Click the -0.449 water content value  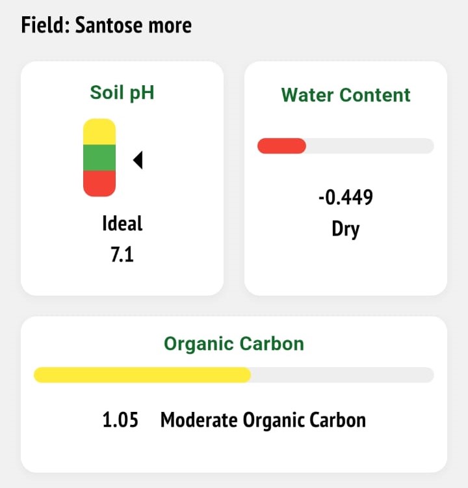346,197
